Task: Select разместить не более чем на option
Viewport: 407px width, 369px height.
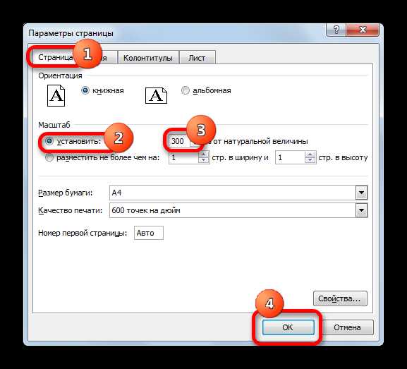Action: coord(49,157)
